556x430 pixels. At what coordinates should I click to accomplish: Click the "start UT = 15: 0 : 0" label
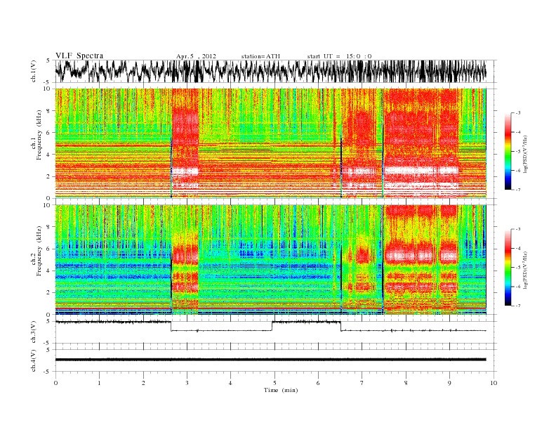click(339, 56)
